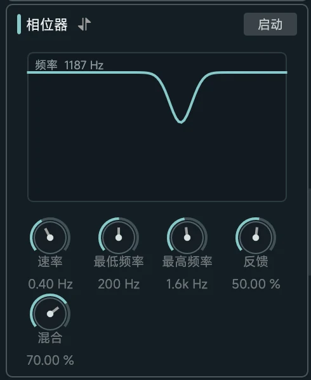Click the 50.00 % feedback value

256,284
